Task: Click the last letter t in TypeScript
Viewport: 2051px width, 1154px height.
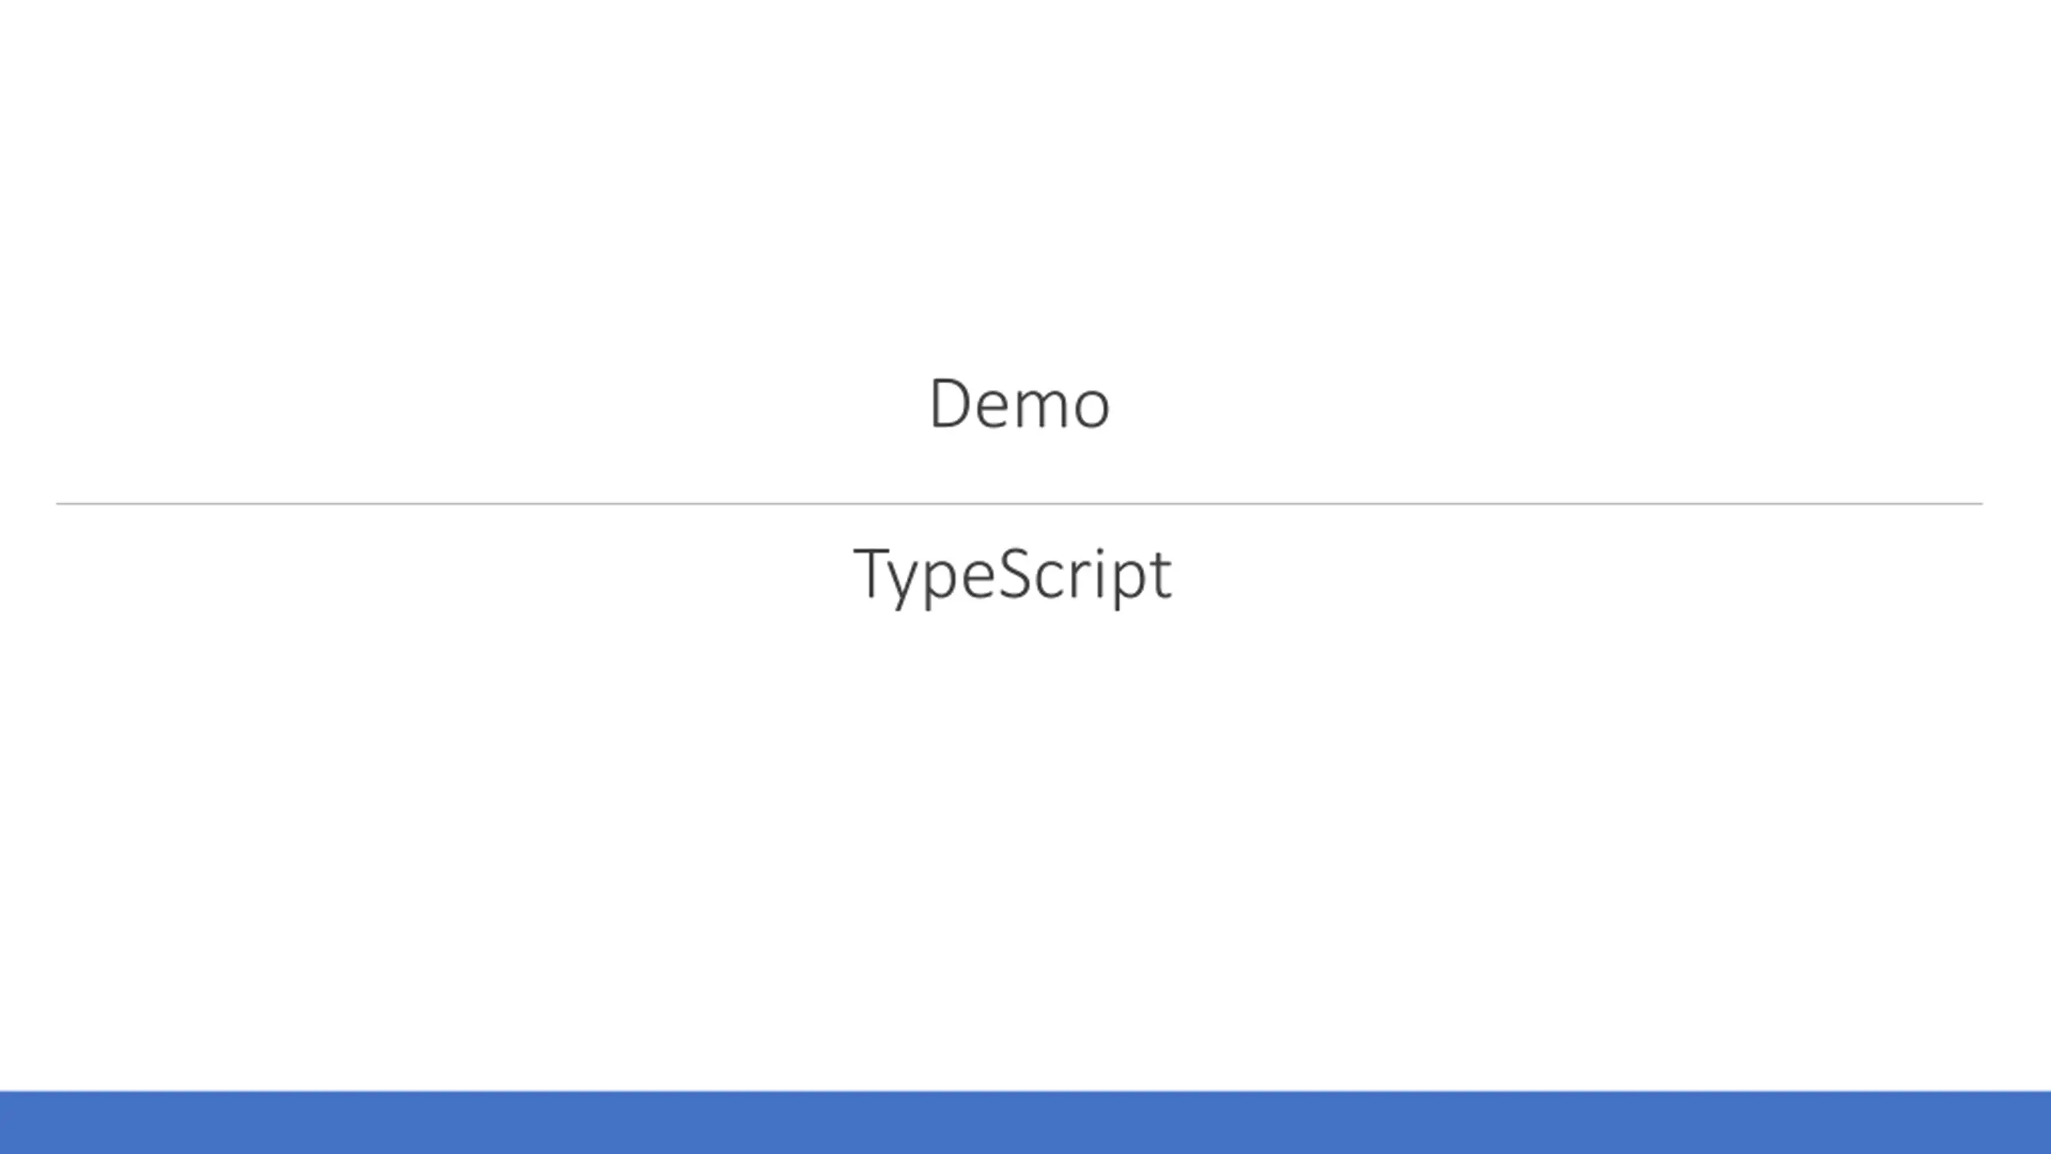Action: click(1161, 575)
